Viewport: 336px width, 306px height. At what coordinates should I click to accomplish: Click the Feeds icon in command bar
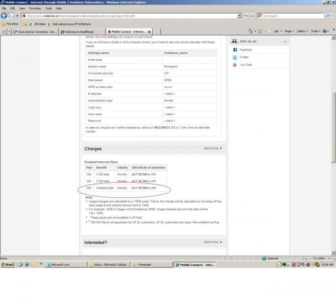pos(260,31)
